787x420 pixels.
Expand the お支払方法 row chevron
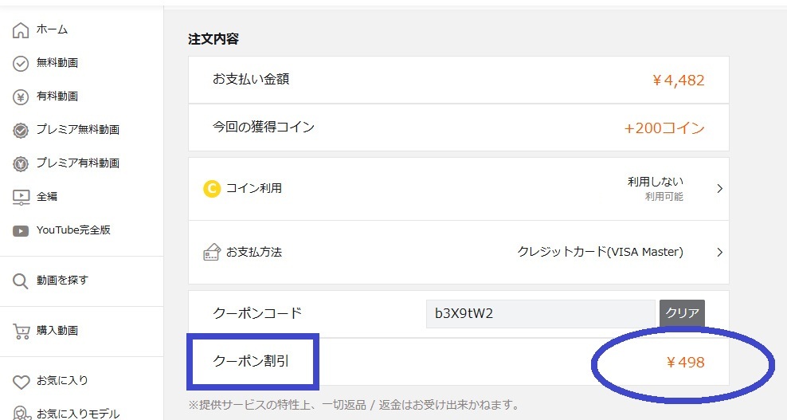(x=719, y=253)
